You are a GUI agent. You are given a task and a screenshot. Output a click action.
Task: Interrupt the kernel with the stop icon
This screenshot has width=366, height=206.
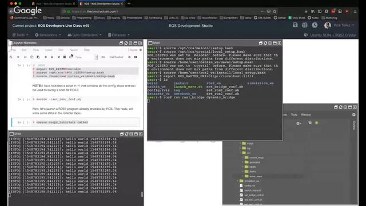coord(65,57)
